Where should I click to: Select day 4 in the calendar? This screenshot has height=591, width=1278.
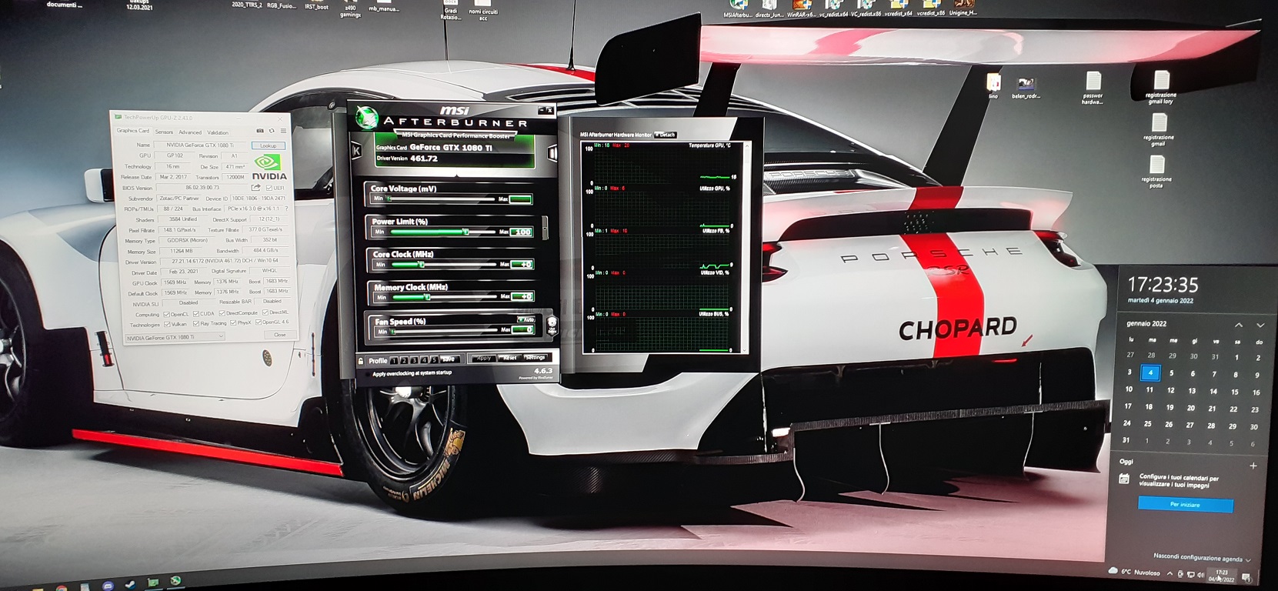[1150, 372]
